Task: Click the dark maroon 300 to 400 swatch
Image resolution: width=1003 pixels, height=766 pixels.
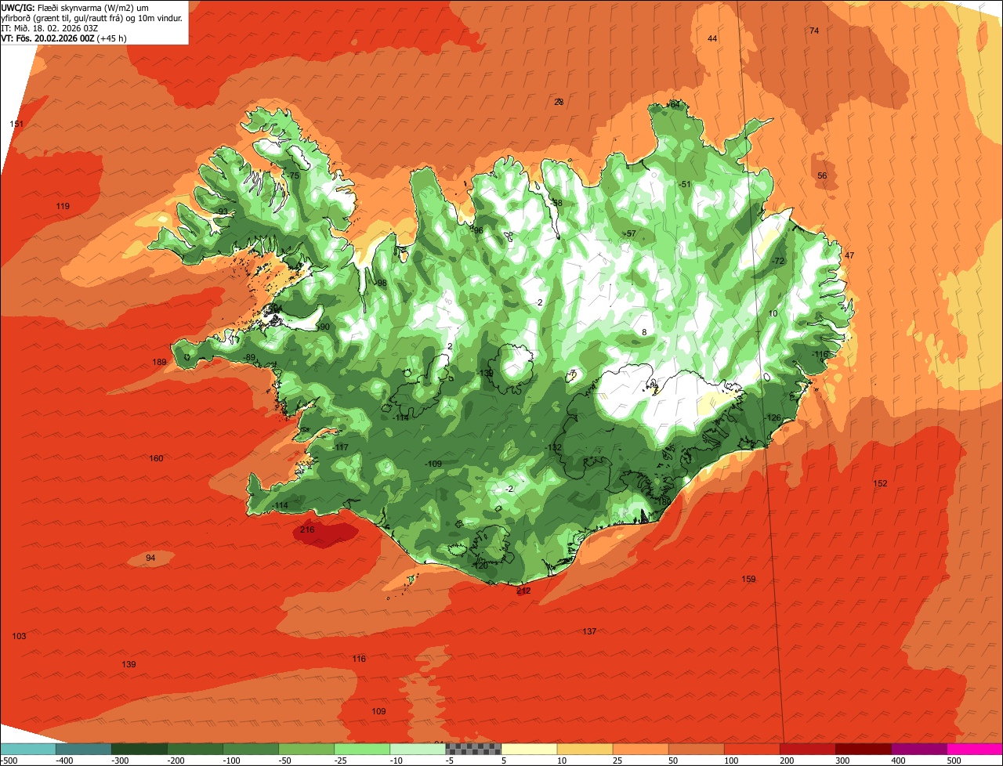Action: 863,749
